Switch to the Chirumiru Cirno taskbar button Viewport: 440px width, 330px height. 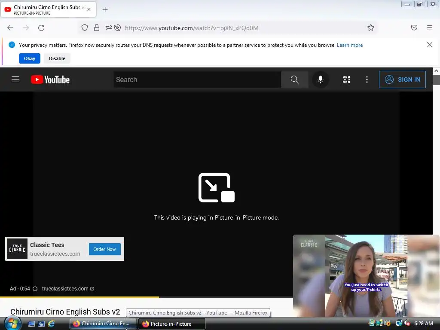[x=103, y=324]
